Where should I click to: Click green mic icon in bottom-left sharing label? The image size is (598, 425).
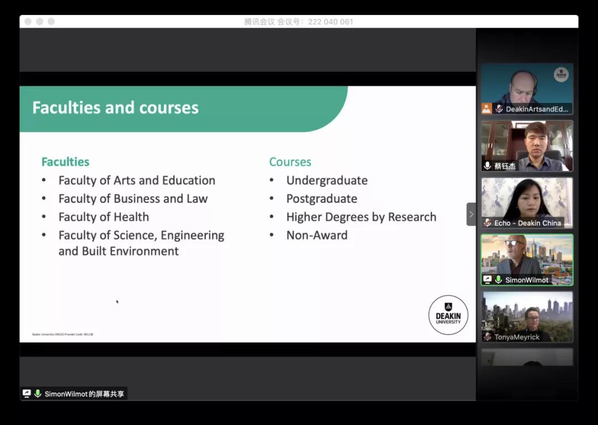[x=38, y=394]
